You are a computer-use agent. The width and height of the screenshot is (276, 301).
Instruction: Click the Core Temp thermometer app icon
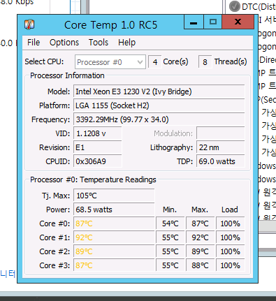click(29, 24)
